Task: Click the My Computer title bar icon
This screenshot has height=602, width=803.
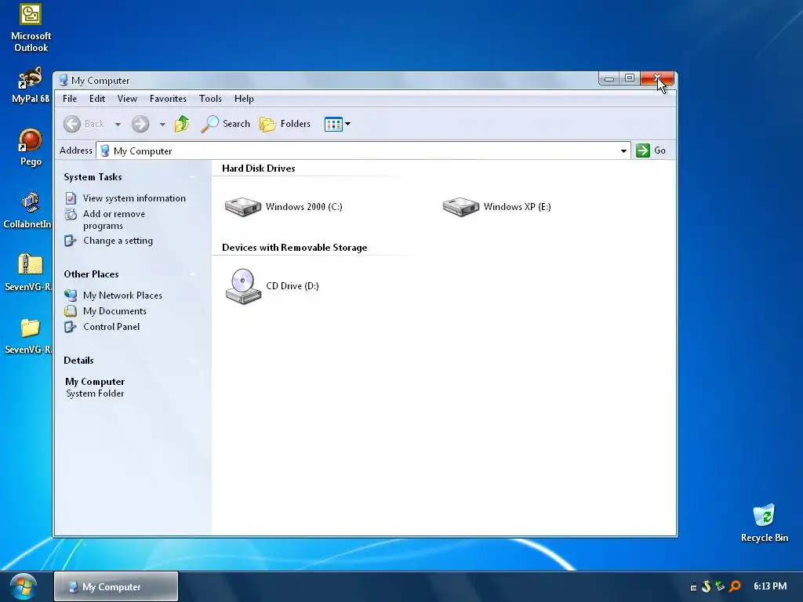Action: (x=64, y=81)
